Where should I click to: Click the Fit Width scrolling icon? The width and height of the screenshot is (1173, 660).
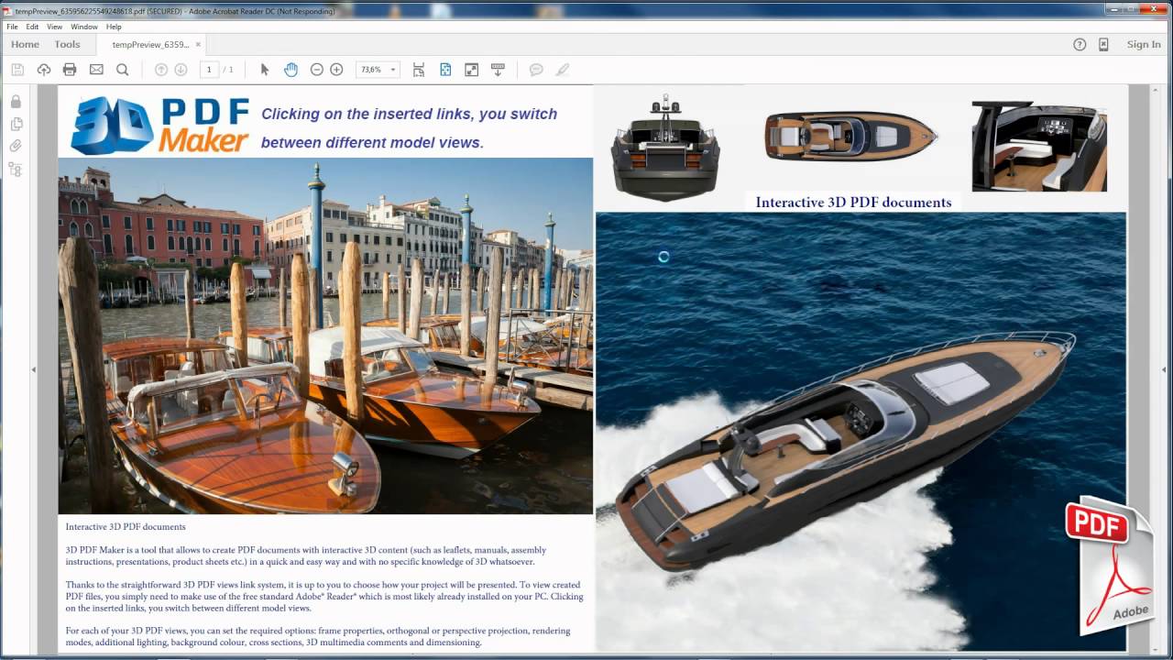tap(419, 70)
